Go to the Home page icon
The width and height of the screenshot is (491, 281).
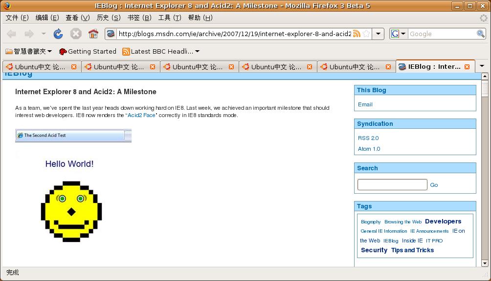93,33
